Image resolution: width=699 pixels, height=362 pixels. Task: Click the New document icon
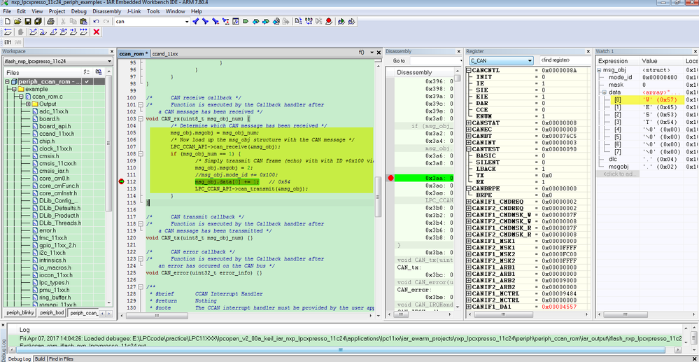[6, 22]
